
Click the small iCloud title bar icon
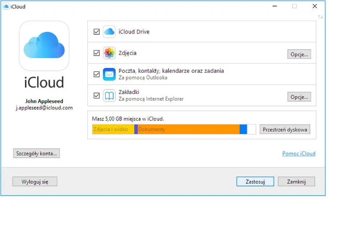point(6,7)
